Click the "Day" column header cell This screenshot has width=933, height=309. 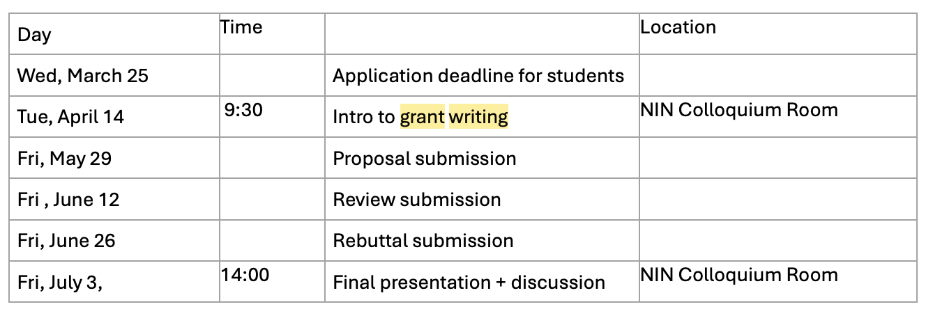(x=35, y=35)
